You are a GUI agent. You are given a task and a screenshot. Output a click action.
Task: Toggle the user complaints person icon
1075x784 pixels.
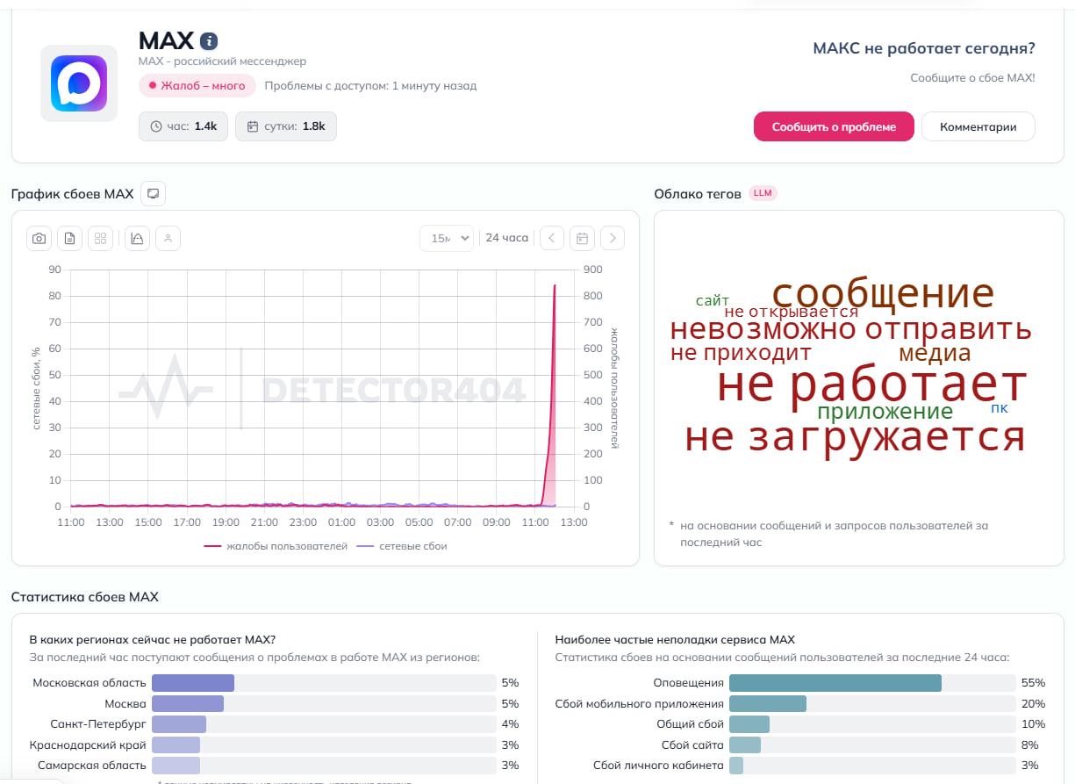click(168, 238)
